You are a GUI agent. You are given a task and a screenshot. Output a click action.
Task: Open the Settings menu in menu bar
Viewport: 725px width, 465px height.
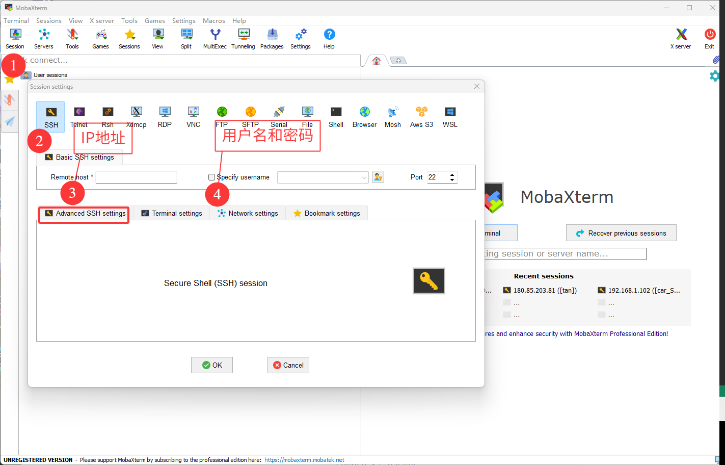pos(184,20)
